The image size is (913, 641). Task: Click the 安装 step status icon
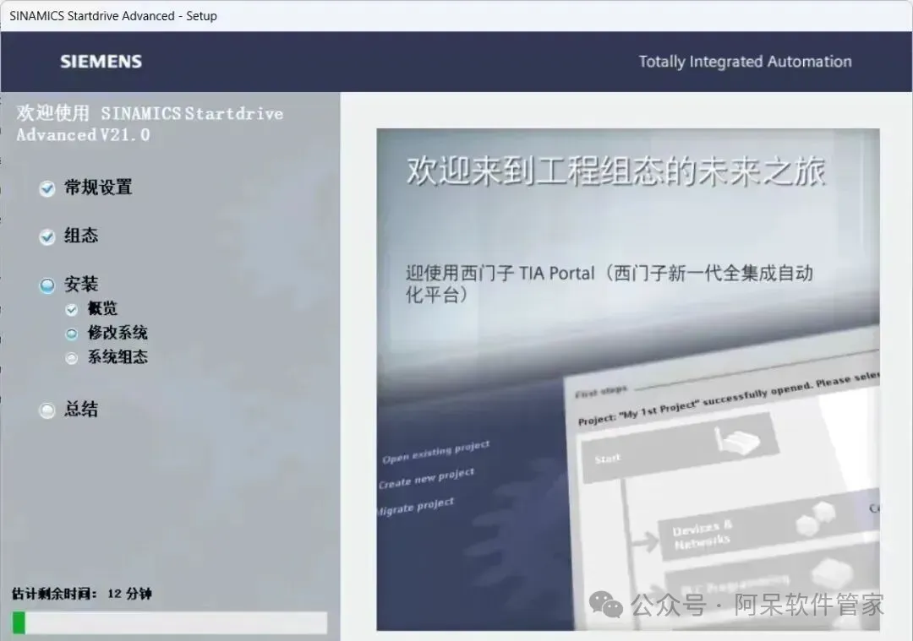[47, 285]
